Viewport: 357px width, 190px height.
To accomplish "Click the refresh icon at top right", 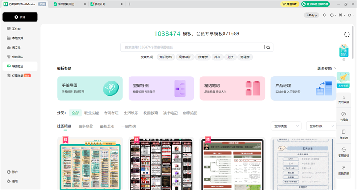I will (347, 35).
